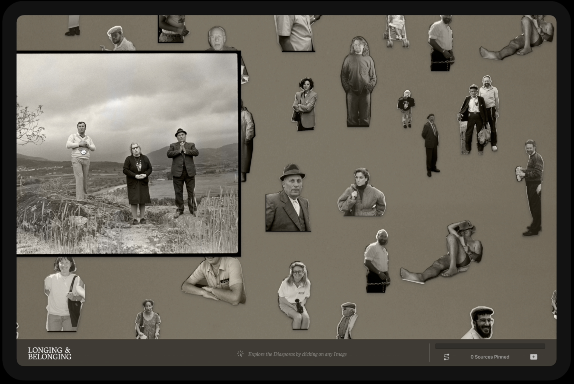This screenshot has width=574, height=384.
Task: Click the man with crossed arms in polo shirt
Action: (215, 281)
